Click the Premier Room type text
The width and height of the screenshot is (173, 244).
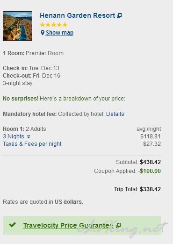(44, 53)
